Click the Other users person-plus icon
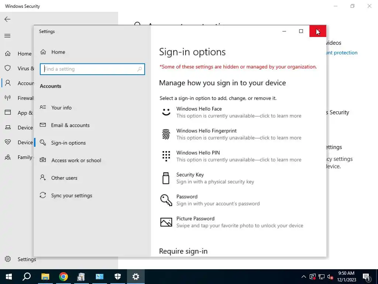The height and width of the screenshot is (284, 378). (43, 177)
